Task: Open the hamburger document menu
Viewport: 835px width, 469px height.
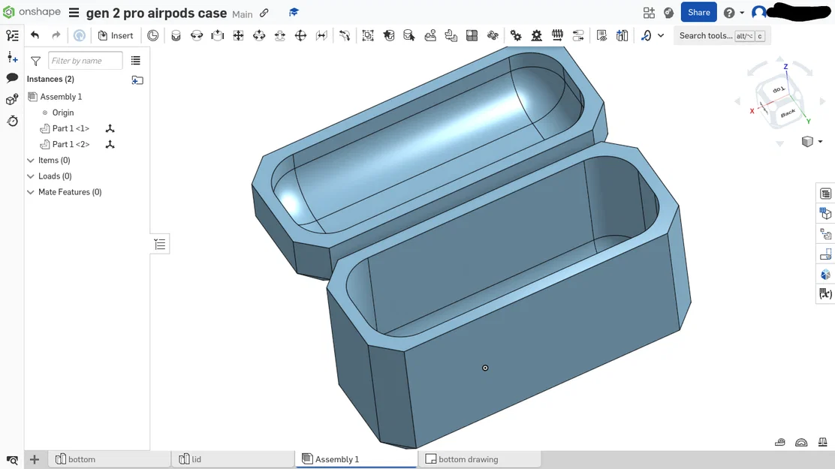Action: (74, 13)
